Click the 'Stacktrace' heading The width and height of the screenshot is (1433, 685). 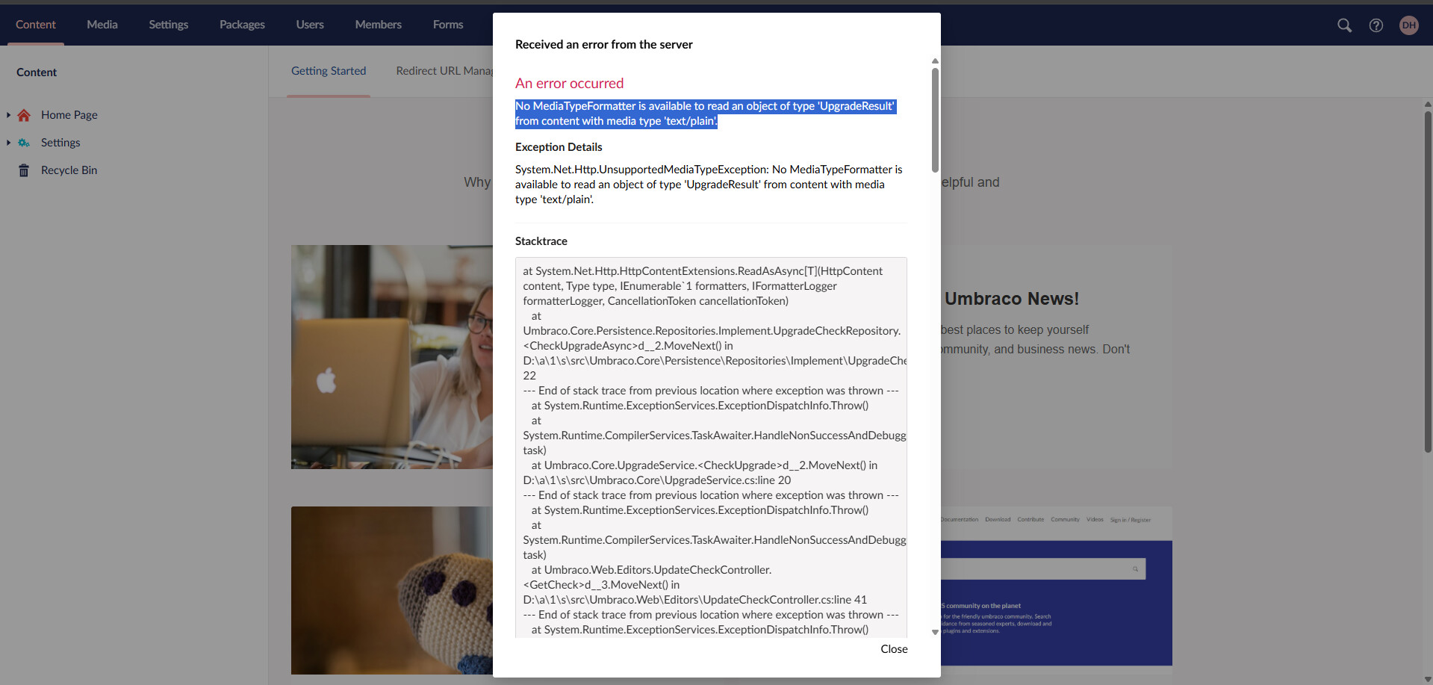tap(541, 241)
